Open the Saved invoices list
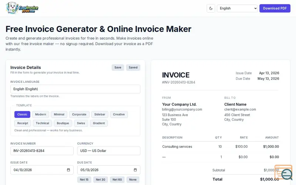This screenshot has width=296, height=185. click(x=133, y=67)
